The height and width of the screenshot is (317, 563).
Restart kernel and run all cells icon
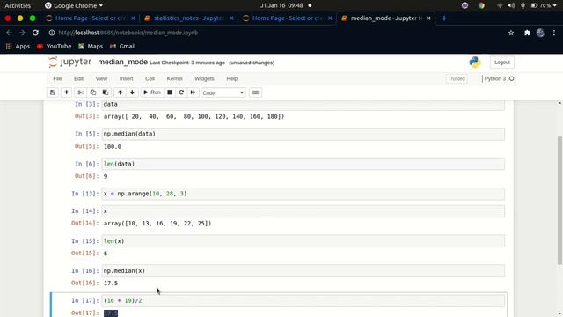point(193,92)
